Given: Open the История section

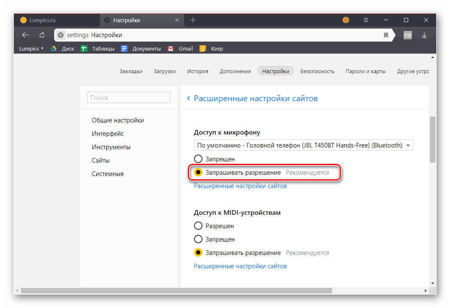Looking at the screenshot, I should coord(197,71).
